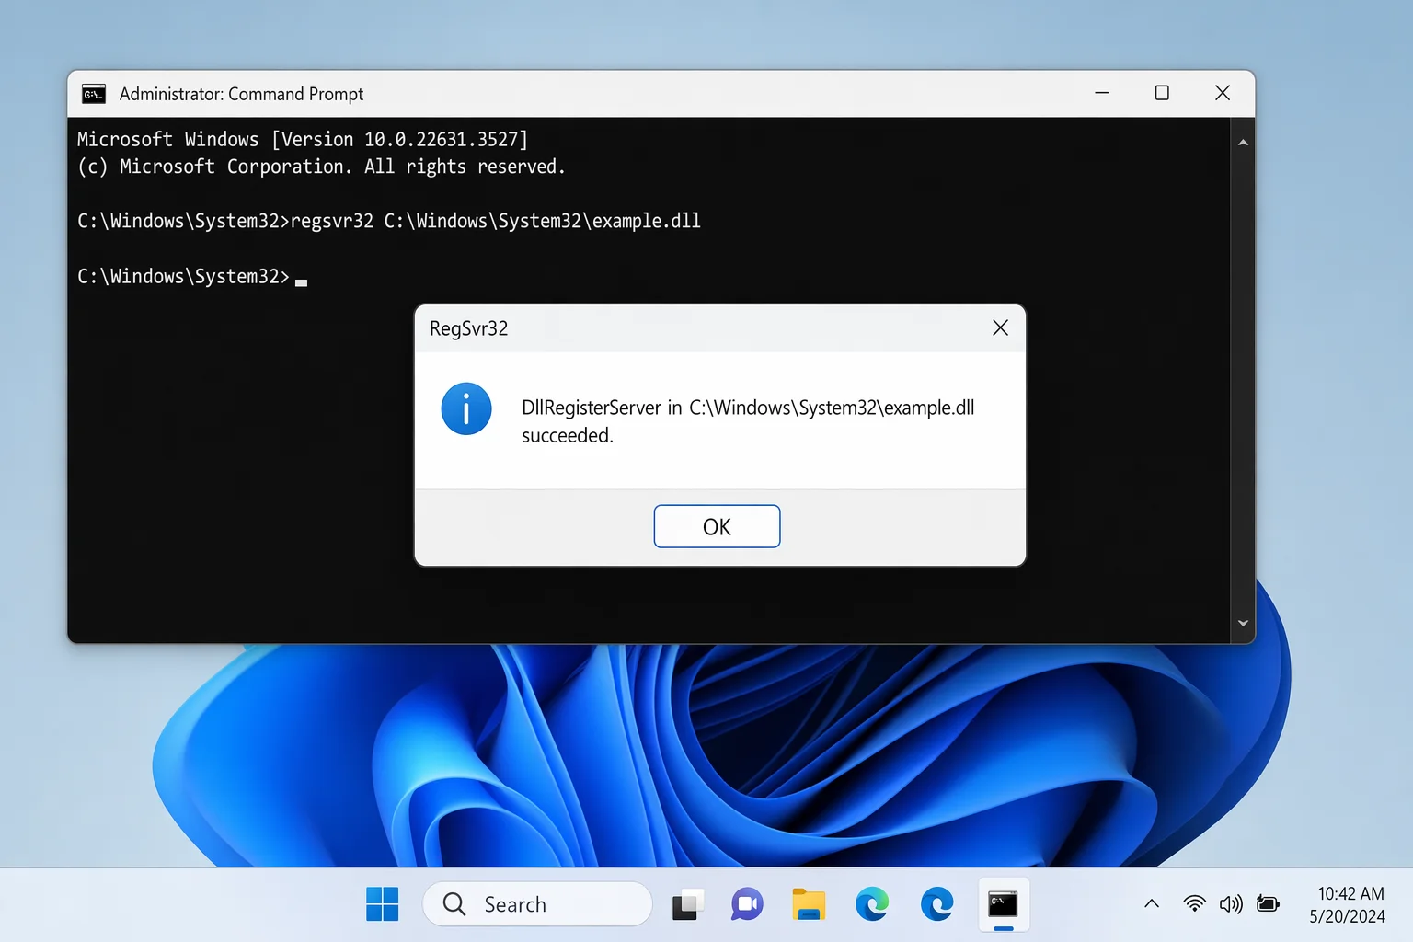Viewport: 1413px width, 942px height.
Task: Click the 'DllRegisterServer in' dialog message
Action: click(x=748, y=421)
